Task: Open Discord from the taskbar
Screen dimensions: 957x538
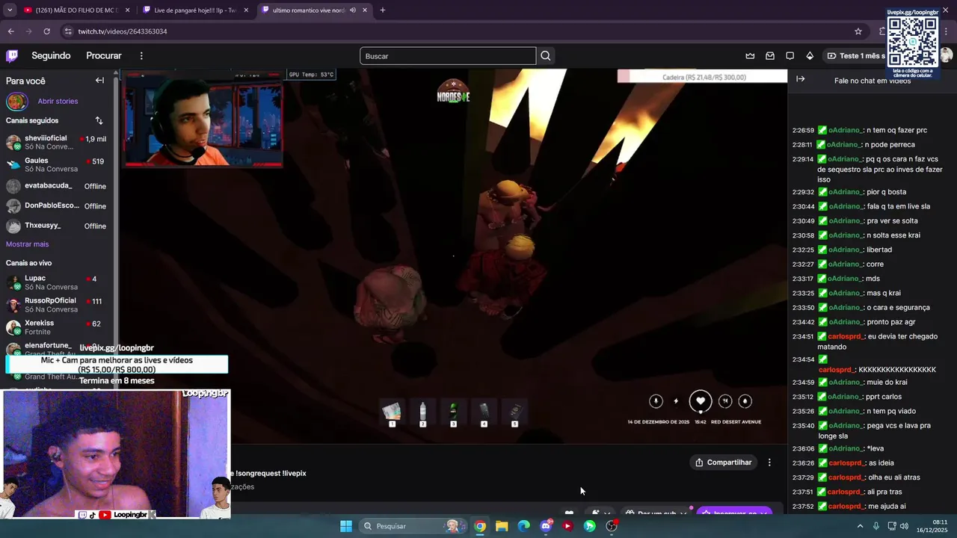Action: click(x=546, y=526)
